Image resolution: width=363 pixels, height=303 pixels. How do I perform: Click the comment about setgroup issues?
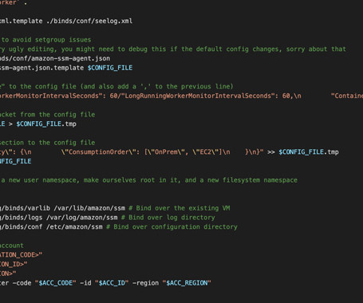click(x=45, y=40)
